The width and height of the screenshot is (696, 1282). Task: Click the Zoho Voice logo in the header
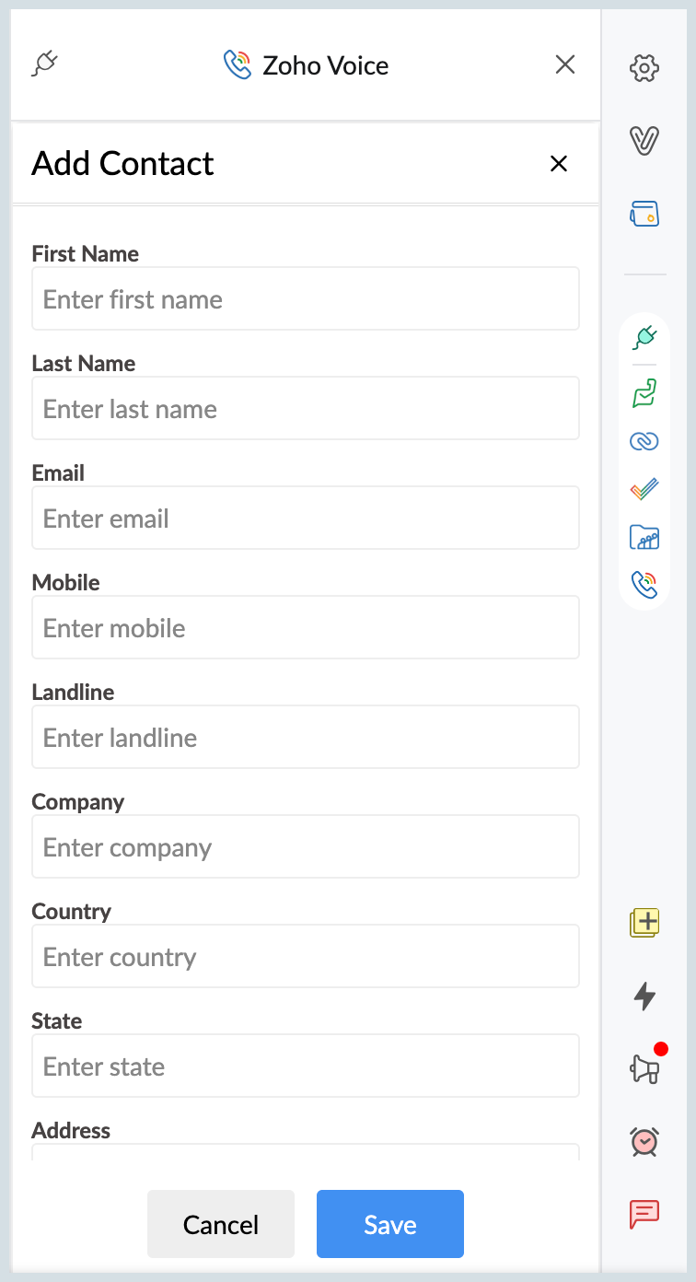pyautogui.click(x=238, y=64)
